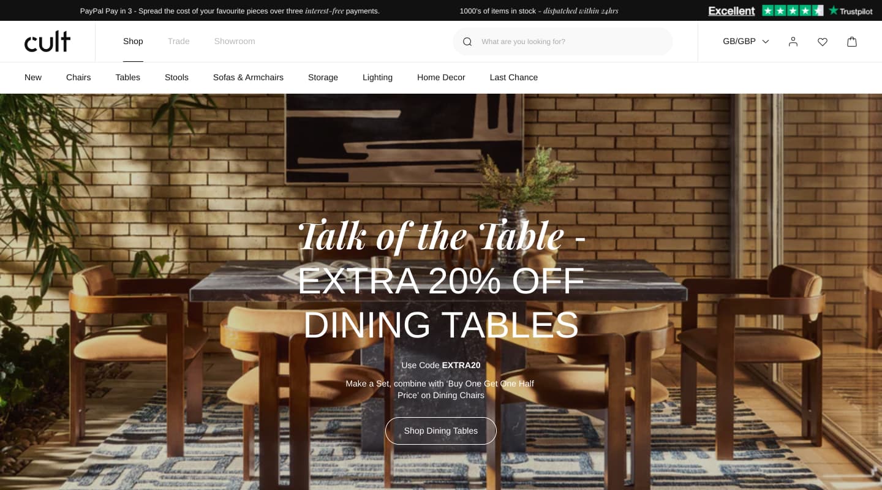Viewport: 882px width, 490px height.
Task: Switch to the Trade tab
Action: [179, 42]
